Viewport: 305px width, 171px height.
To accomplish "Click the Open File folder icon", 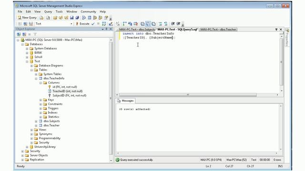I will point(55,18).
